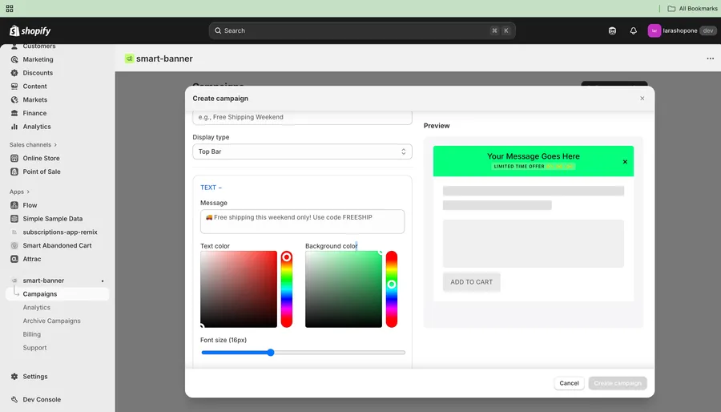Open the apps grid icon at top left

pos(10,8)
